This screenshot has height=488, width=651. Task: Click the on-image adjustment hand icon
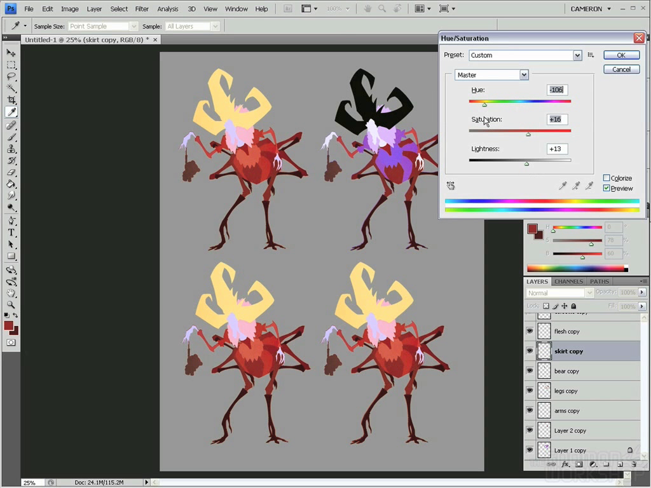point(451,186)
